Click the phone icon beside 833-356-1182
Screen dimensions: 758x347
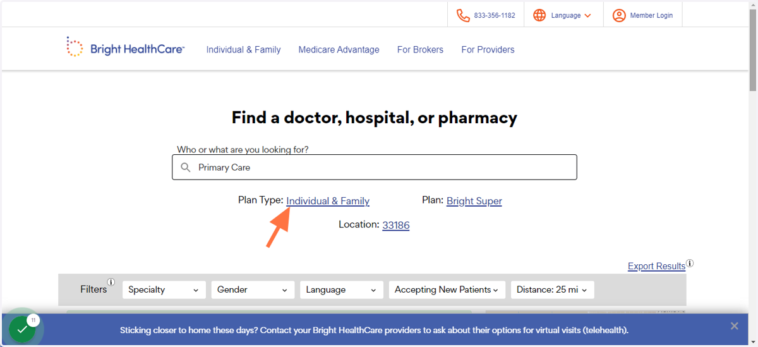463,15
